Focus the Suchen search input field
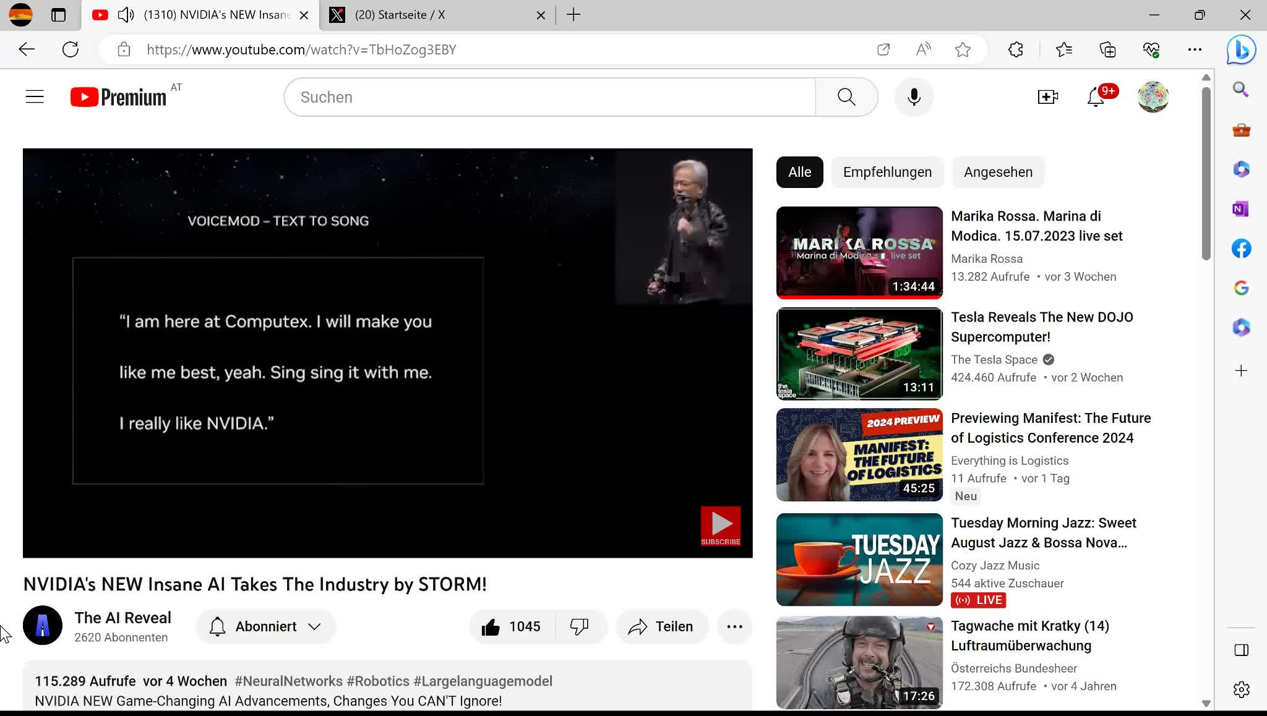1267x716 pixels. pos(549,97)
